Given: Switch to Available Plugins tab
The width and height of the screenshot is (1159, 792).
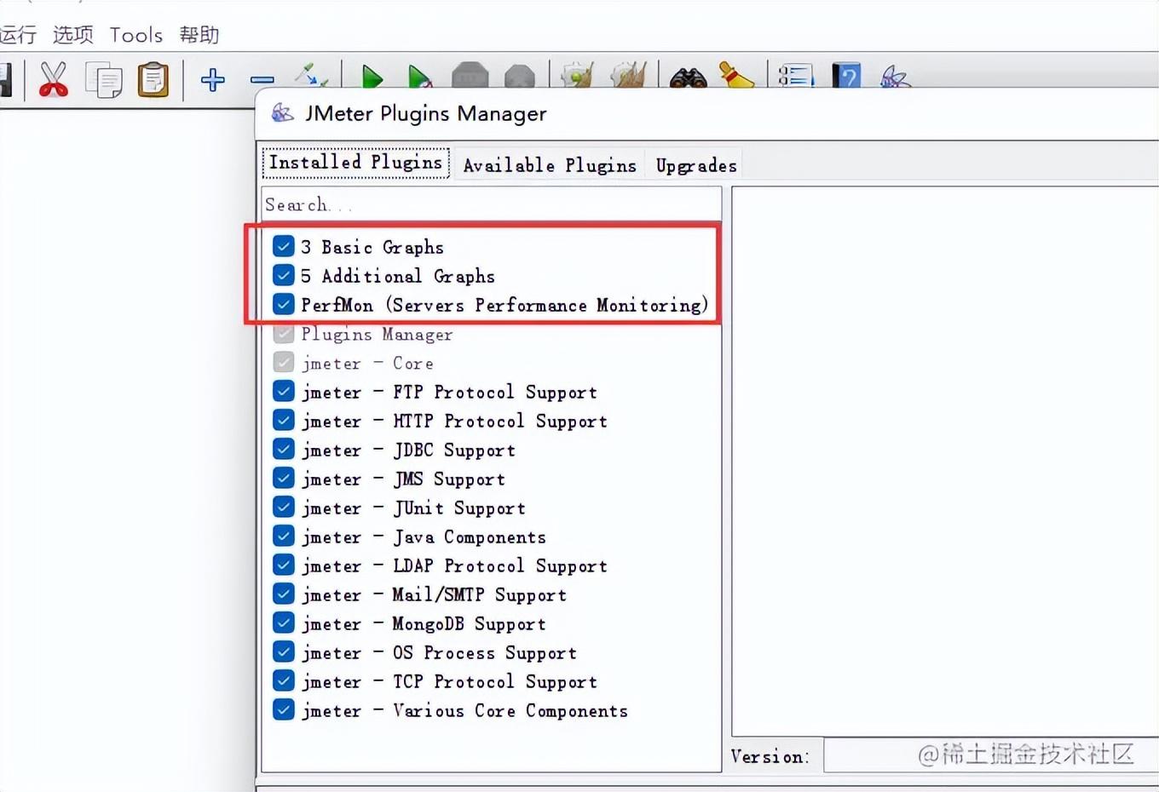Looking at the screenshot, I should click(550, 164).
